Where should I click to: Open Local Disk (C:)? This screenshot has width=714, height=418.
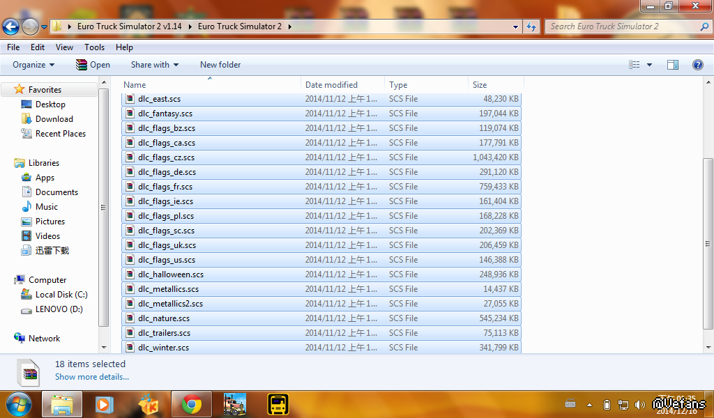(x=61, y=294)
